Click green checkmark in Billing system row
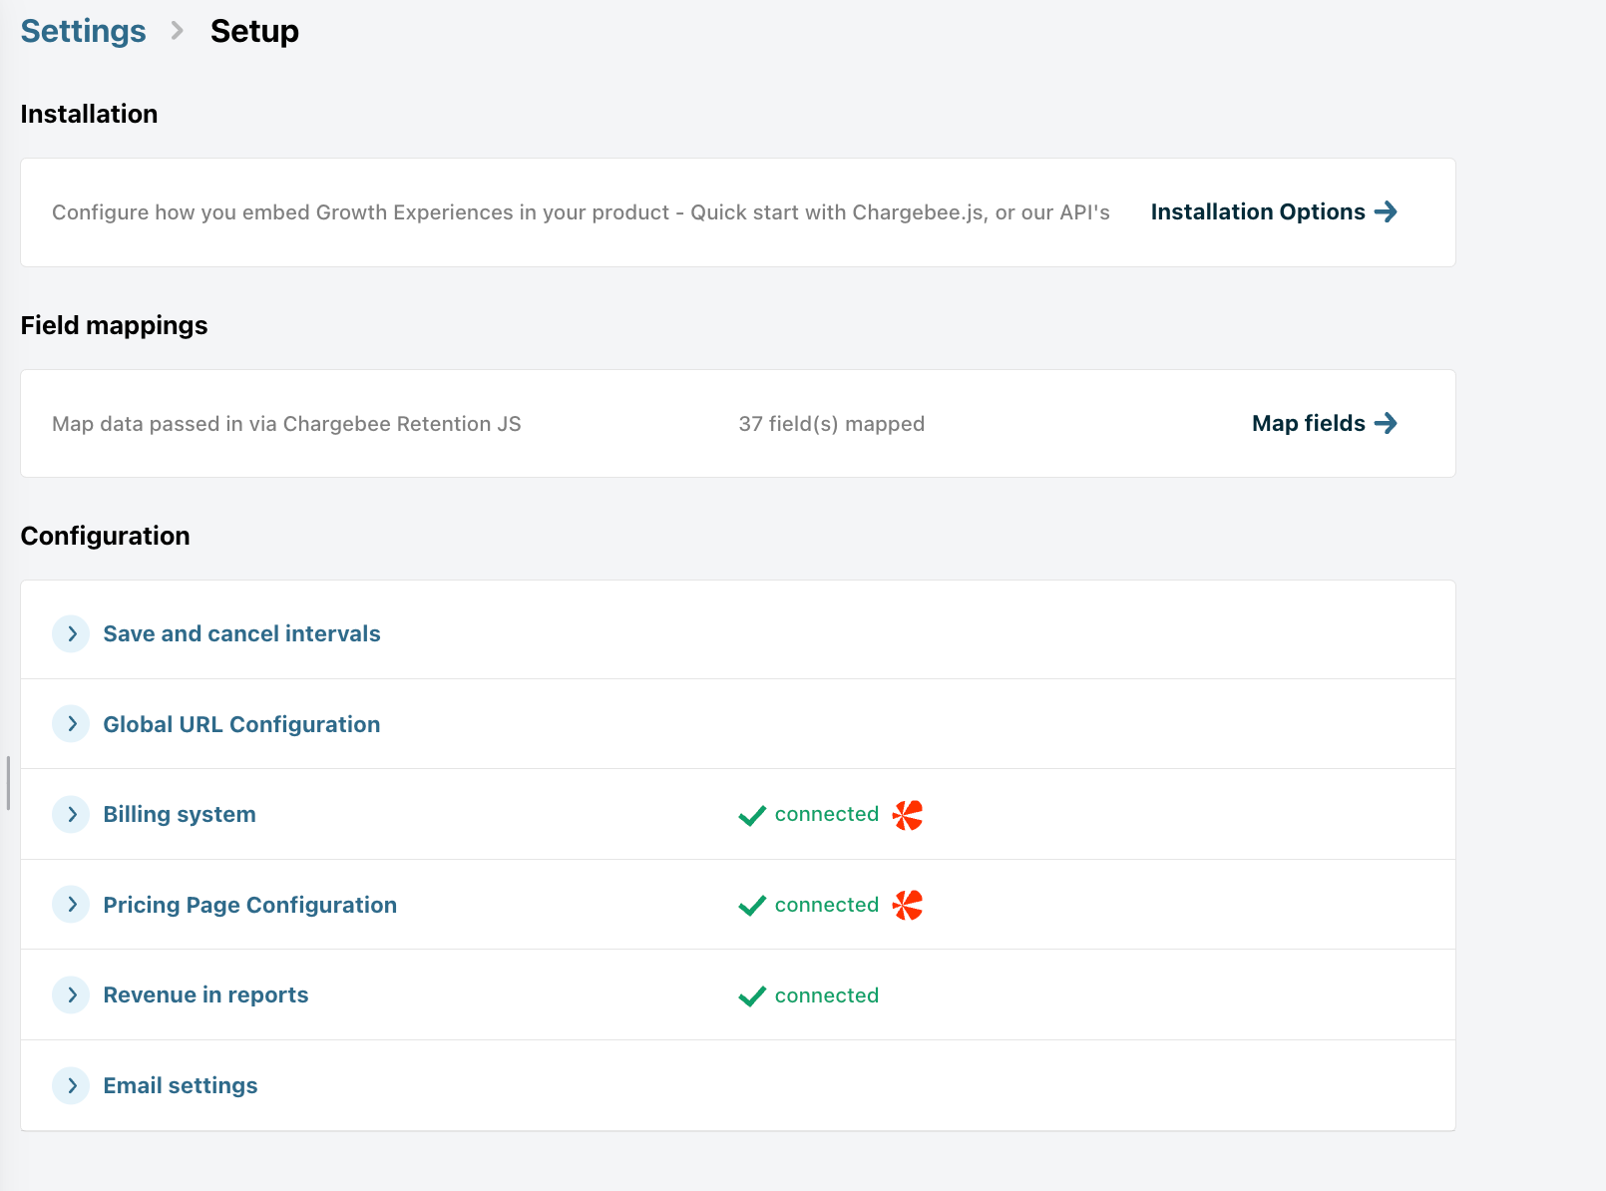1606x1191 pixels. click(752, 815)
